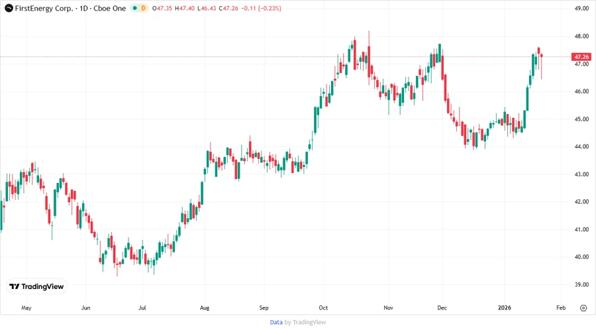Click the FirstEnergy Corp. symbol logo icon
This screenshot has width=596, height=330.
click(9, 8)
